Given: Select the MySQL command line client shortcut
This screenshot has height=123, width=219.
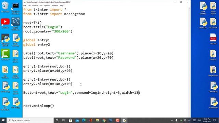Looking at the screenshot, I should pos(15,9).
